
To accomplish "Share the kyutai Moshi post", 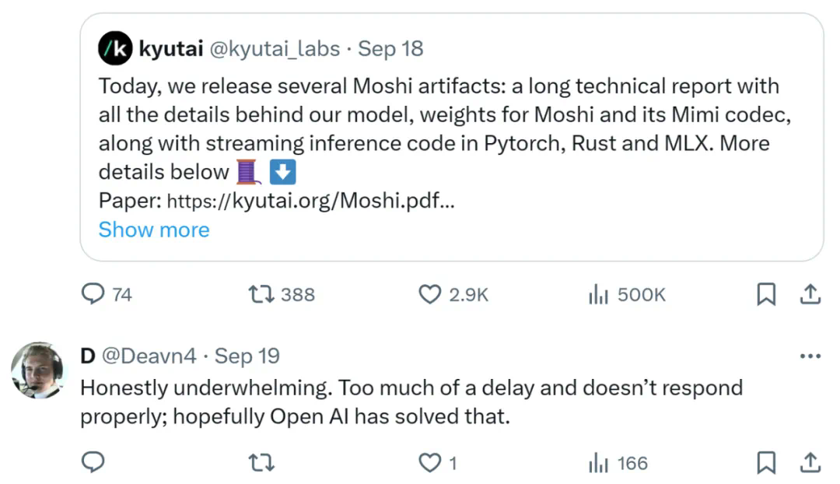I will (809, 294).
